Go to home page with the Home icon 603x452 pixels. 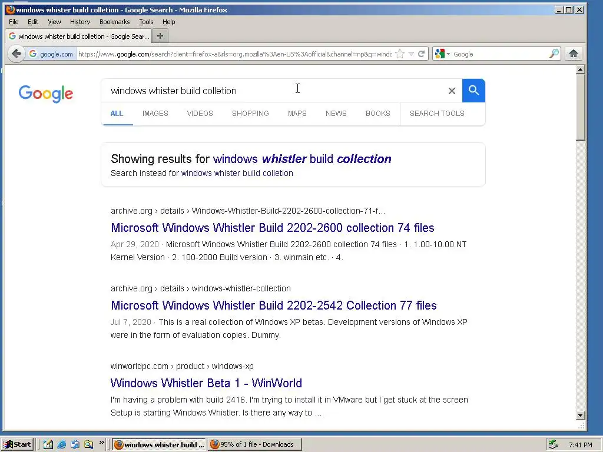[x=574, y=54]
